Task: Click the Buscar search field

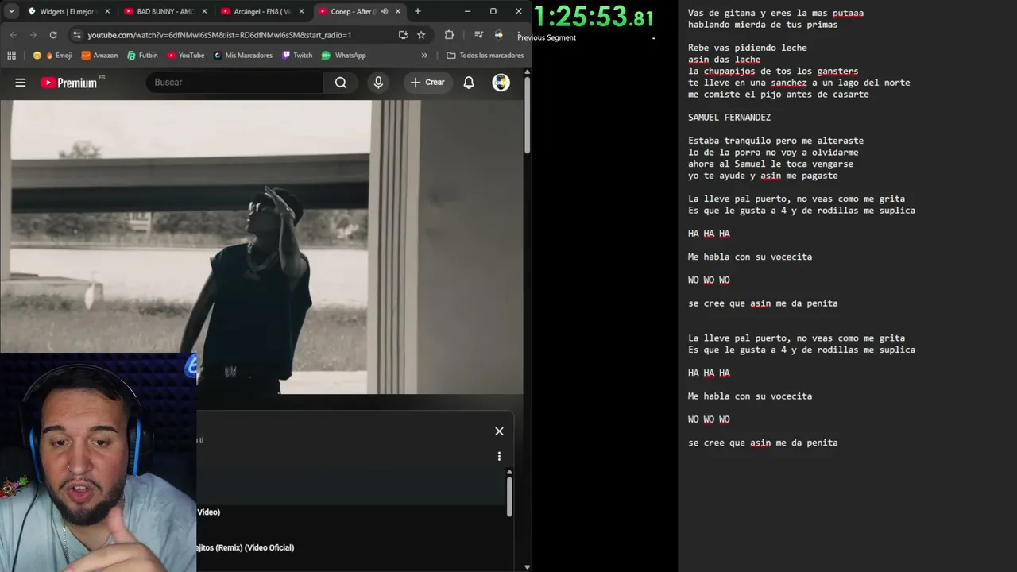Action: pos(234,83)
